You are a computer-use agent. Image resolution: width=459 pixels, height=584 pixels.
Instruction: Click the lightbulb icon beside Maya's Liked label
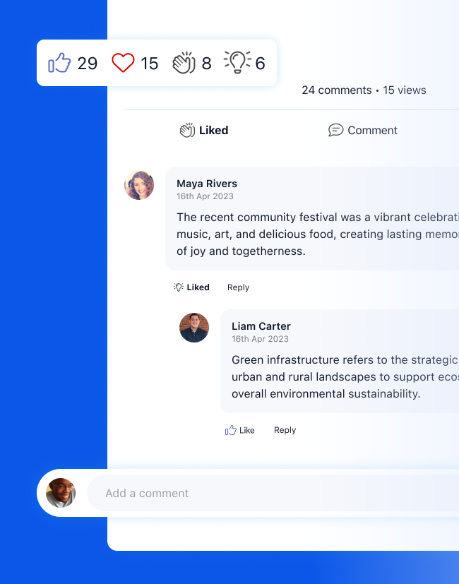178,287
